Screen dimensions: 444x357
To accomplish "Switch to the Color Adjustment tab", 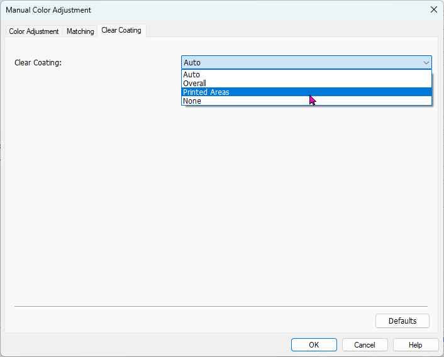I will tap(34, 31).
